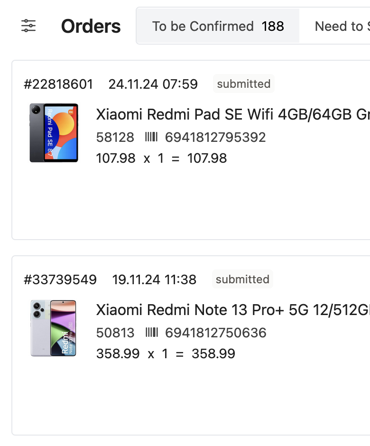Click submitted status badge on order #22818601
Viewport: 370px width, 446px height.
[x=244, y=84]
